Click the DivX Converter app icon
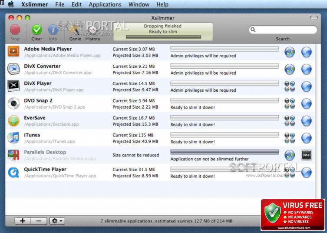 coord(13,69)
